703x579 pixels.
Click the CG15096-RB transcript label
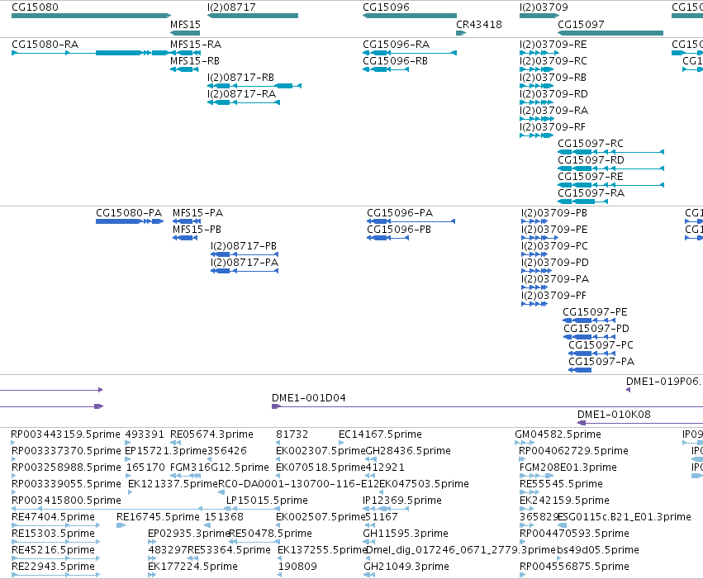[396, 61]
